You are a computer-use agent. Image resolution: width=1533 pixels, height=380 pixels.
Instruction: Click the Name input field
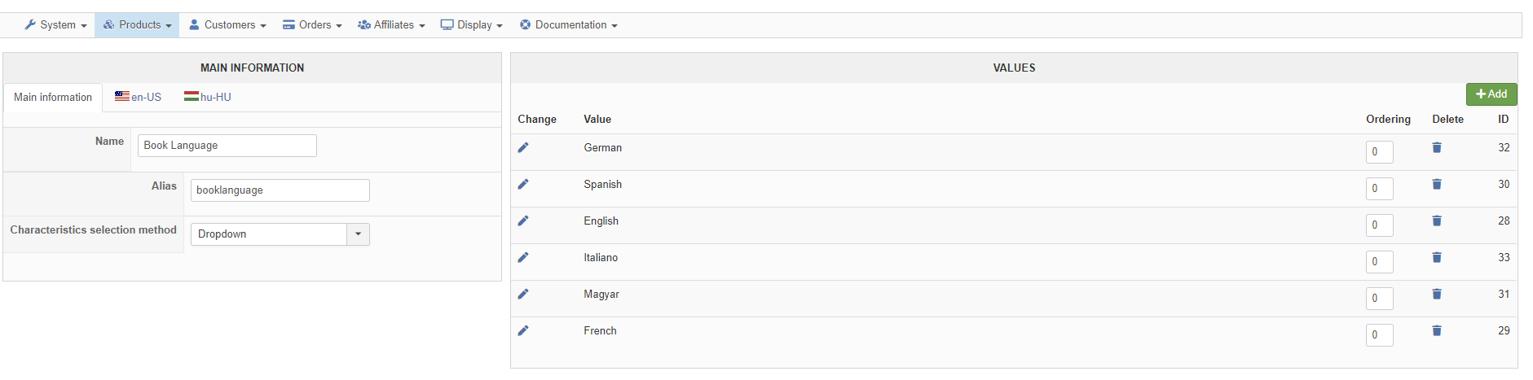tap(227, 146)
